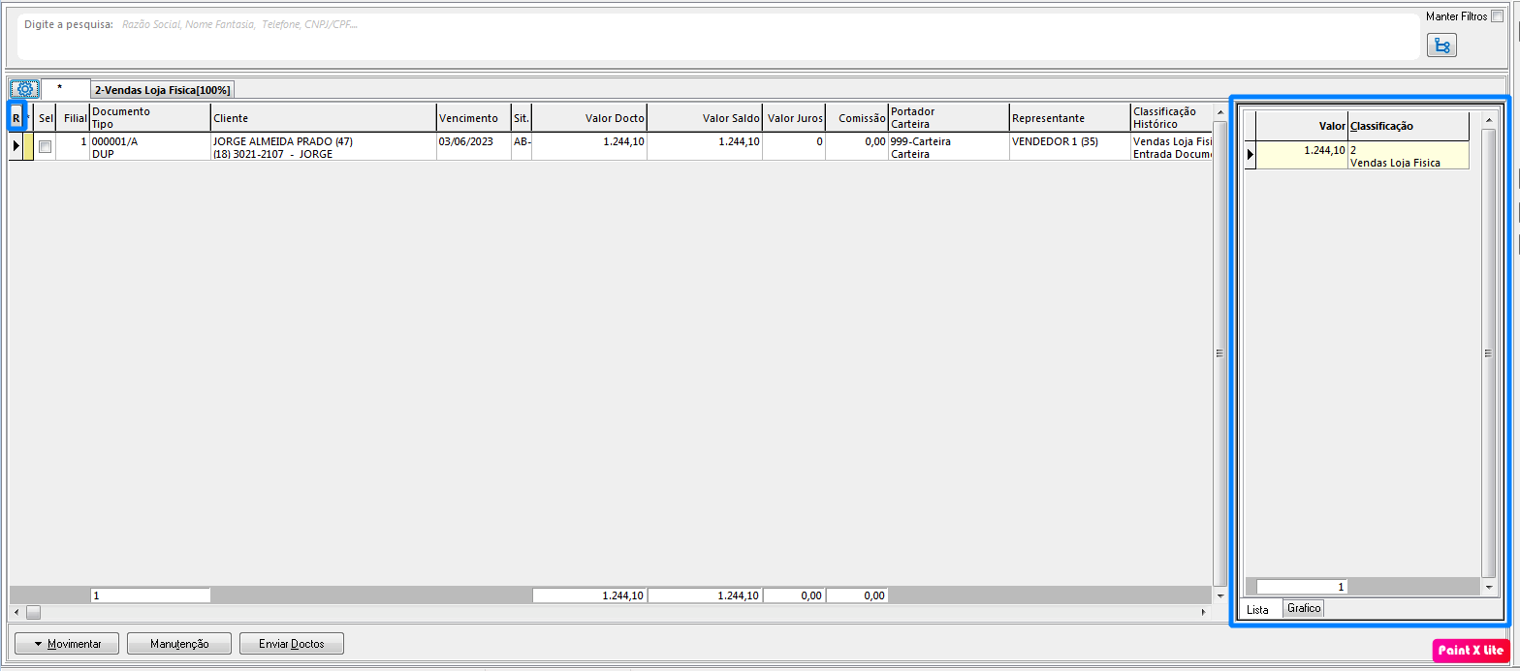Click the gear settings icon above the grid
Image resolution: width=1520 pixels, height=671 pixels.
[x=25, y=89]
